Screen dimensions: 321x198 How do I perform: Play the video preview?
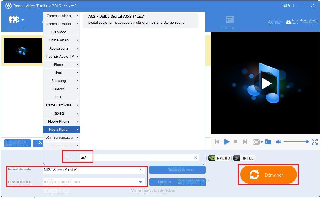227,142
